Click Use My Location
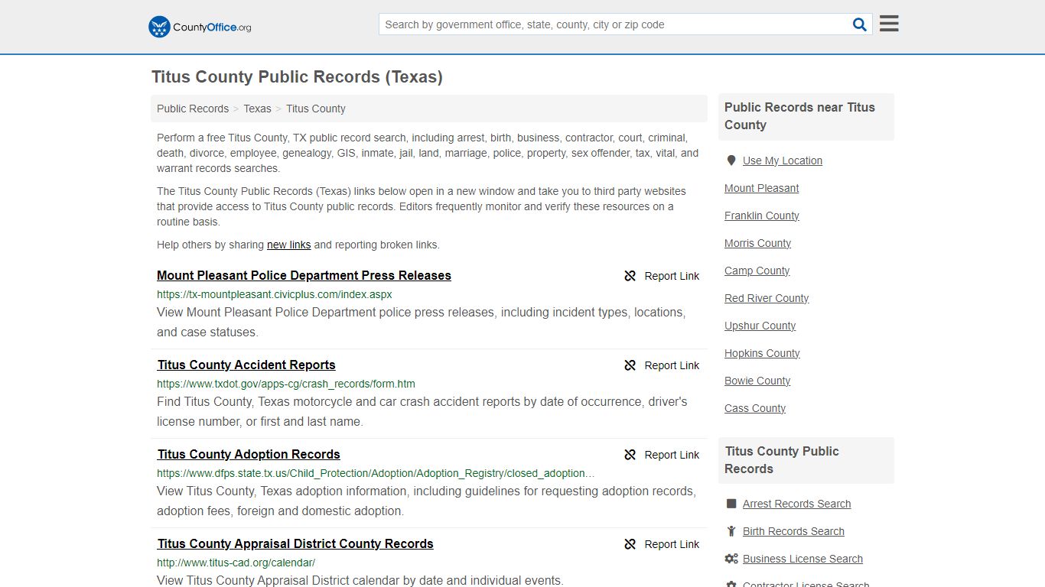The image size is (1045, 587). click(x=783, y=161)
